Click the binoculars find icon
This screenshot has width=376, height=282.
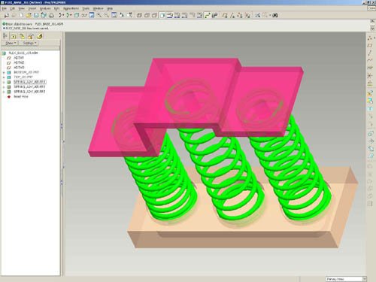click(275, 15)
